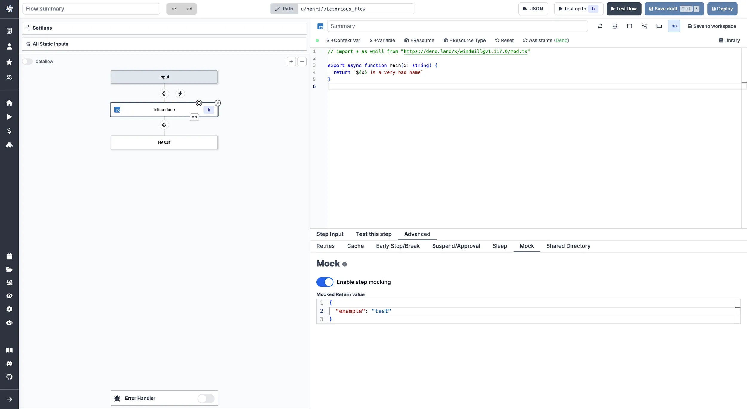747x409 pixels.
Task: Toggle the dataflow switch on
Action: pyautogui.click(x=28, y=62)
